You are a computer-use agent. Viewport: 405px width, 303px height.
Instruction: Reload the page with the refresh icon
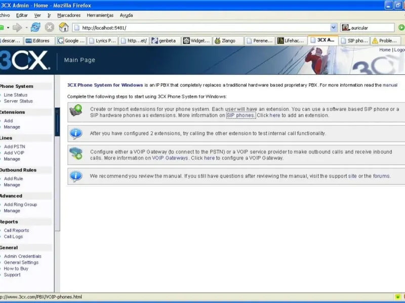click(35, 27)
